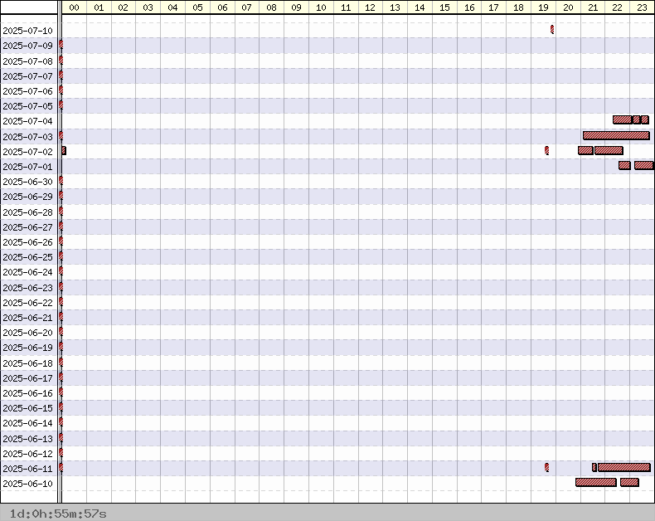Click the 2025-07-06 date label
This screenshot has width=655, height=521.
point(27,91)
